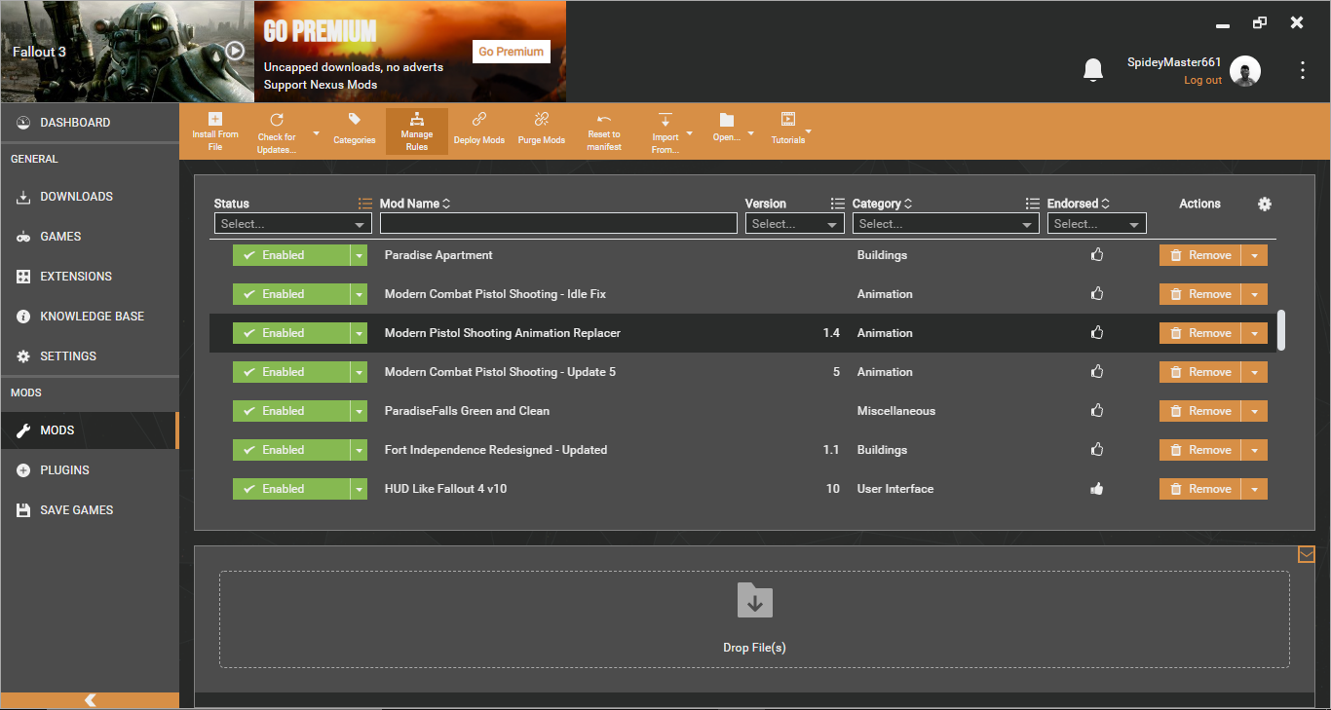Screen dimensions: 1331x710
Task: Open the Tutorials toolbar item
Action: [x=788, y=128]
